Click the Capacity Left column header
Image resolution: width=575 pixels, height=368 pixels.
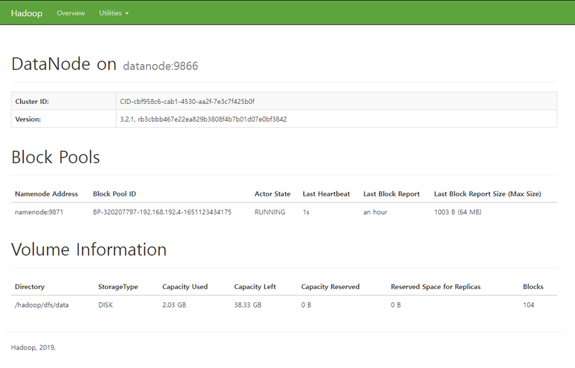(x=255, y=287)
